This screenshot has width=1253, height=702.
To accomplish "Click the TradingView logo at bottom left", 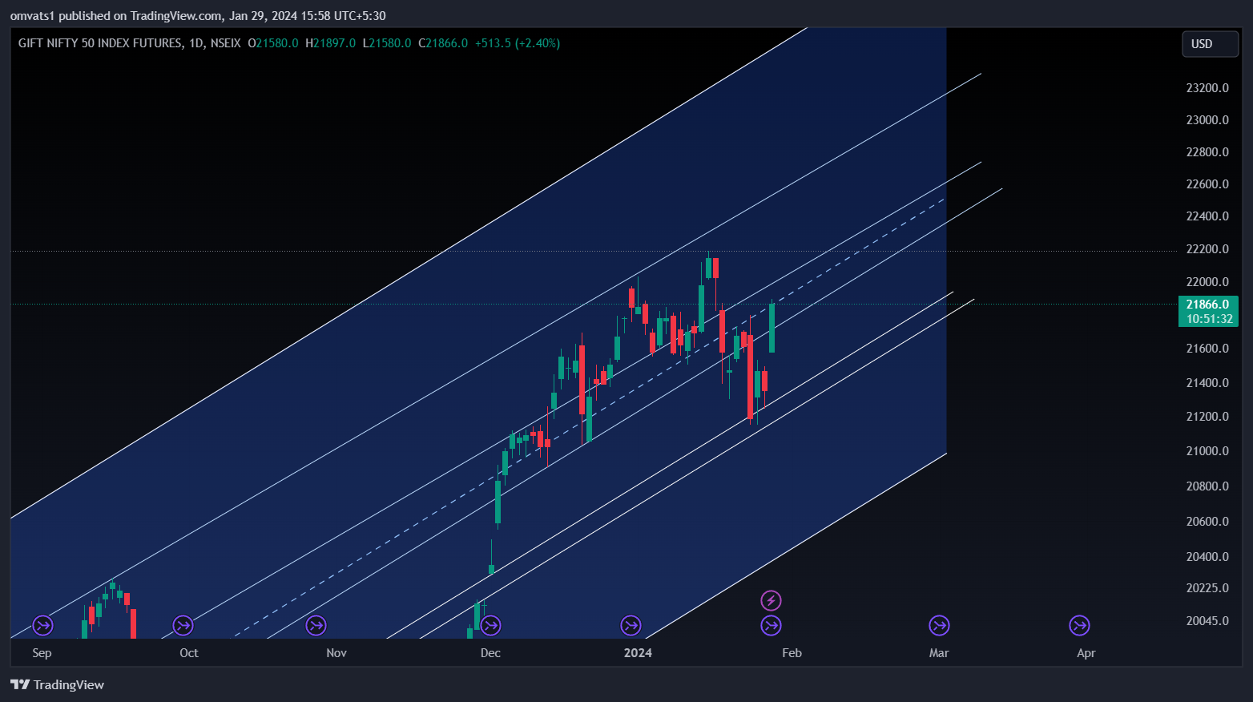I will [57, 684].
